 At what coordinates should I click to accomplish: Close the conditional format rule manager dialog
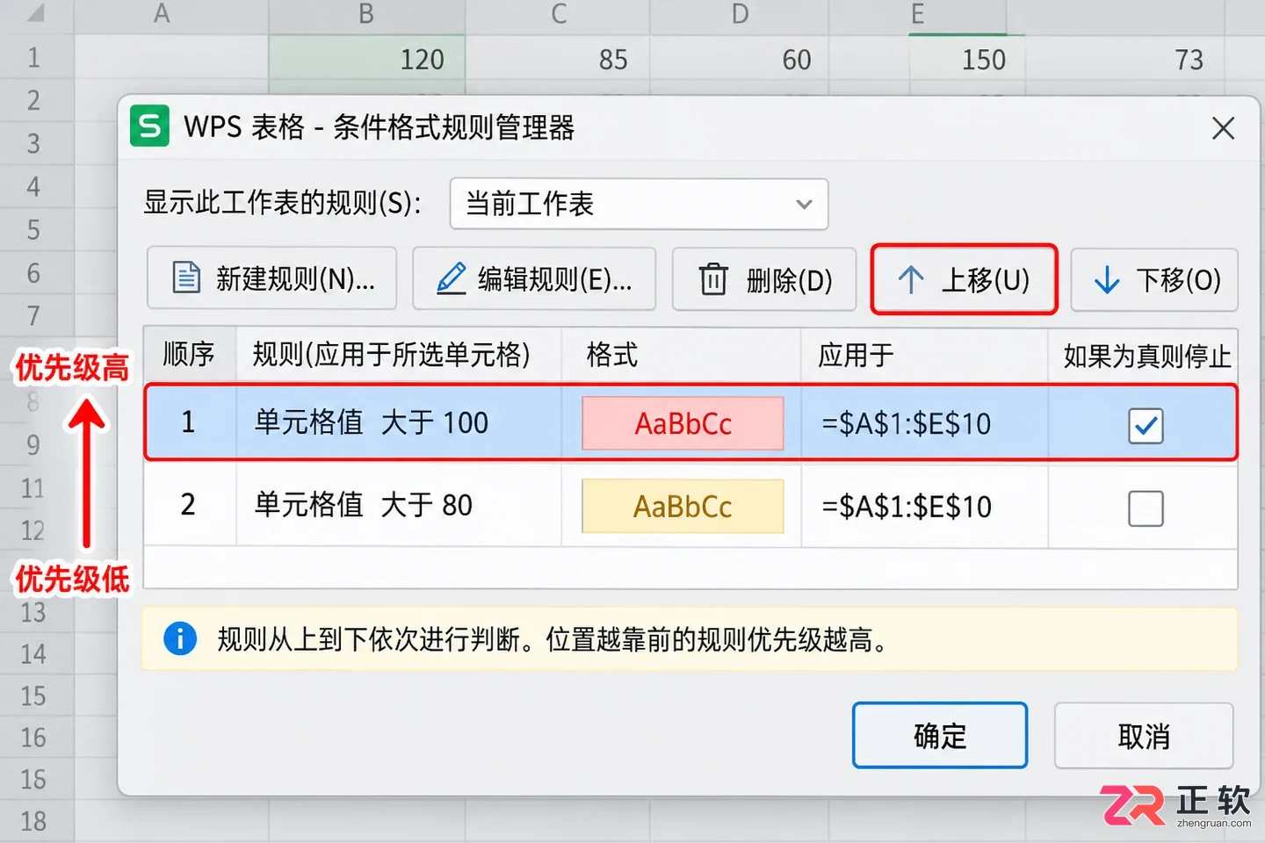[1223, 128]
